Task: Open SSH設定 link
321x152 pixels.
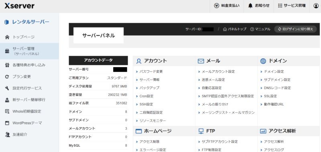Action: click(x=146, y=105)
